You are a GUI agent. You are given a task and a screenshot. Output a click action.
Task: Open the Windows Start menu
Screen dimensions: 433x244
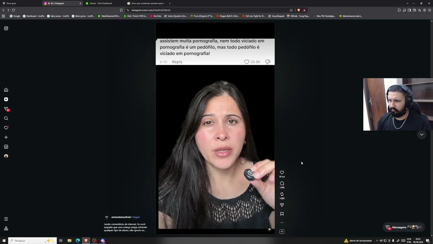[x=4, y=241]
